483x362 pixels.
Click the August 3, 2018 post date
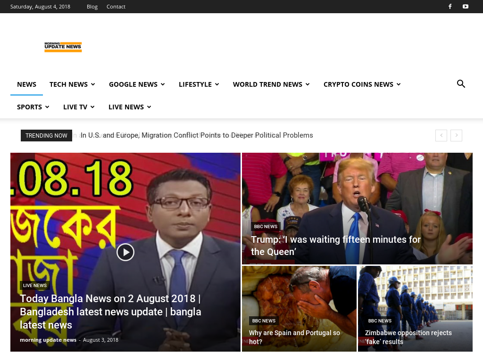(100, 340)
